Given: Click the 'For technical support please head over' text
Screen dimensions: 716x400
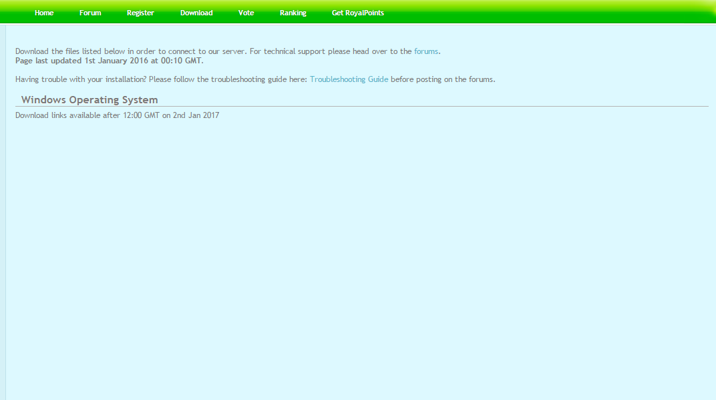Looking at the screenshot, I should coord(331,51).
